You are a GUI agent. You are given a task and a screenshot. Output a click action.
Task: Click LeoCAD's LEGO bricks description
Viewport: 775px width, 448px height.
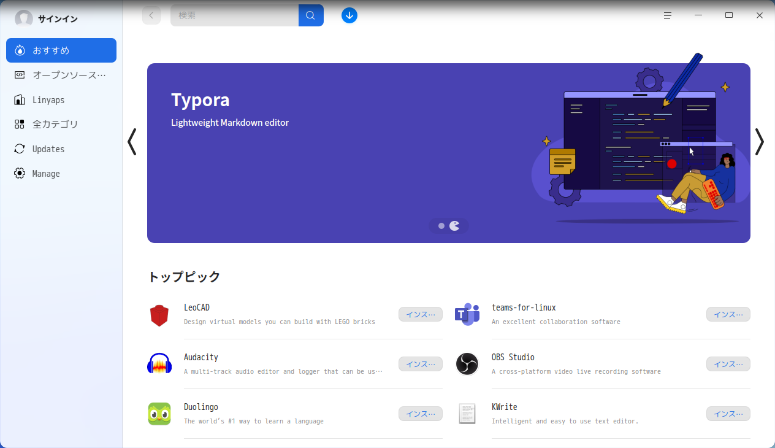tap(280, 322)
